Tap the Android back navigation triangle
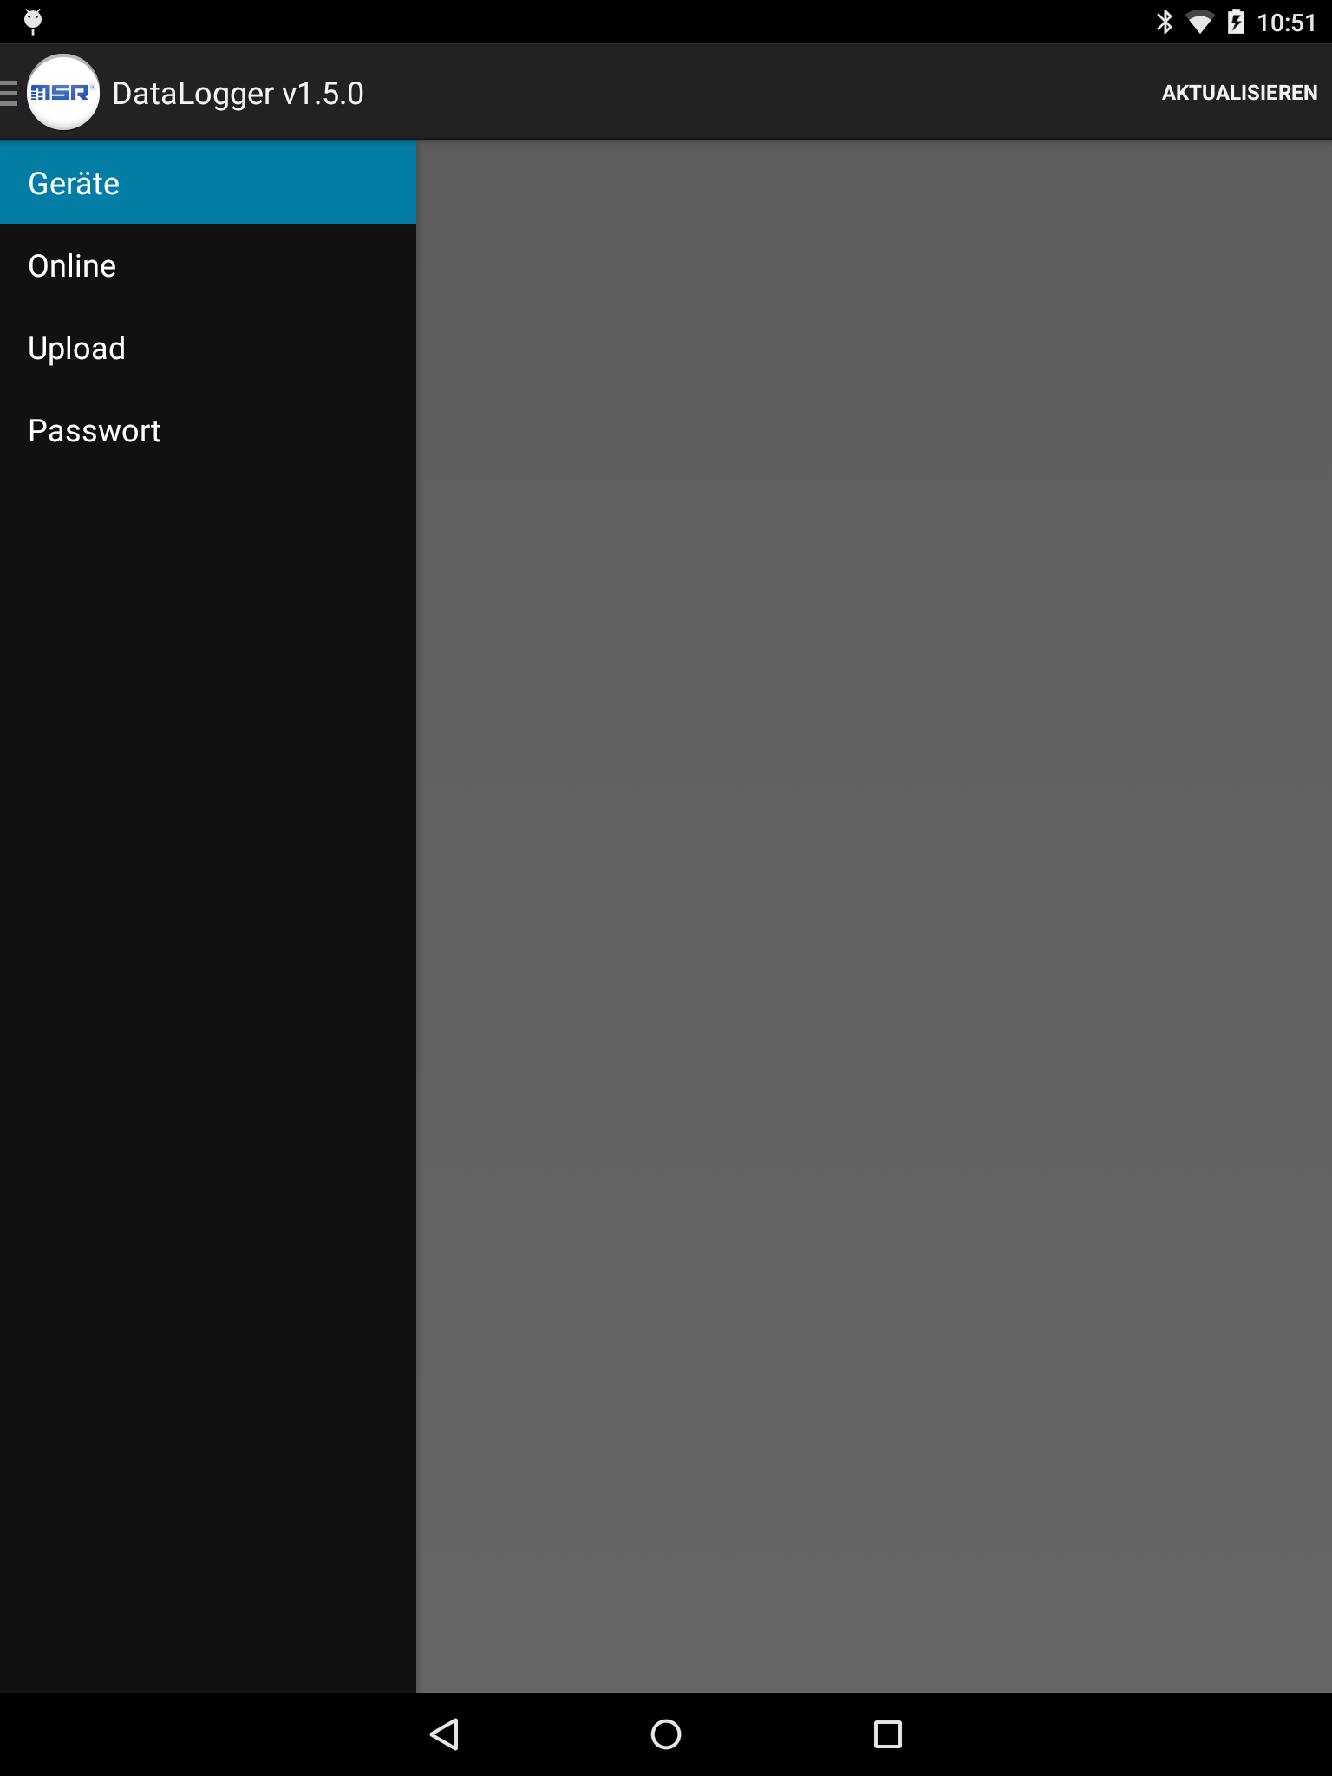This screenshot has width=1332, height=1776. pyautogui.click(x=444, y=1734)
